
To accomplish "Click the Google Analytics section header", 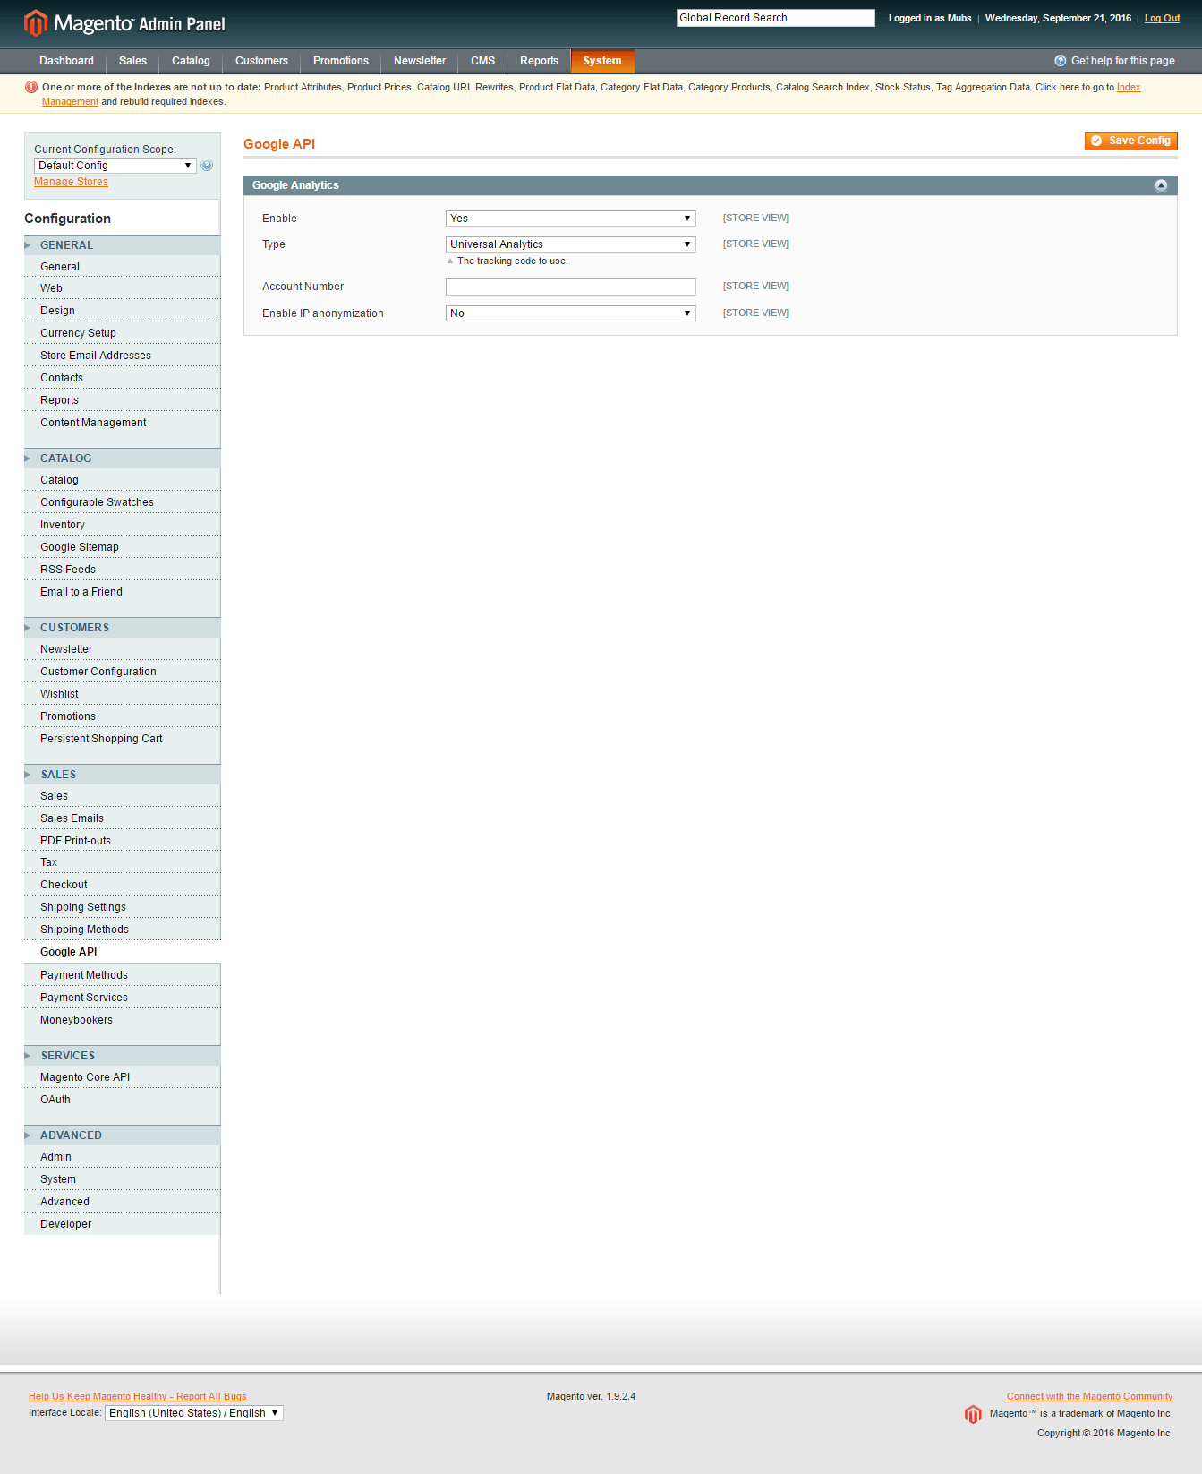I will 710,185.
